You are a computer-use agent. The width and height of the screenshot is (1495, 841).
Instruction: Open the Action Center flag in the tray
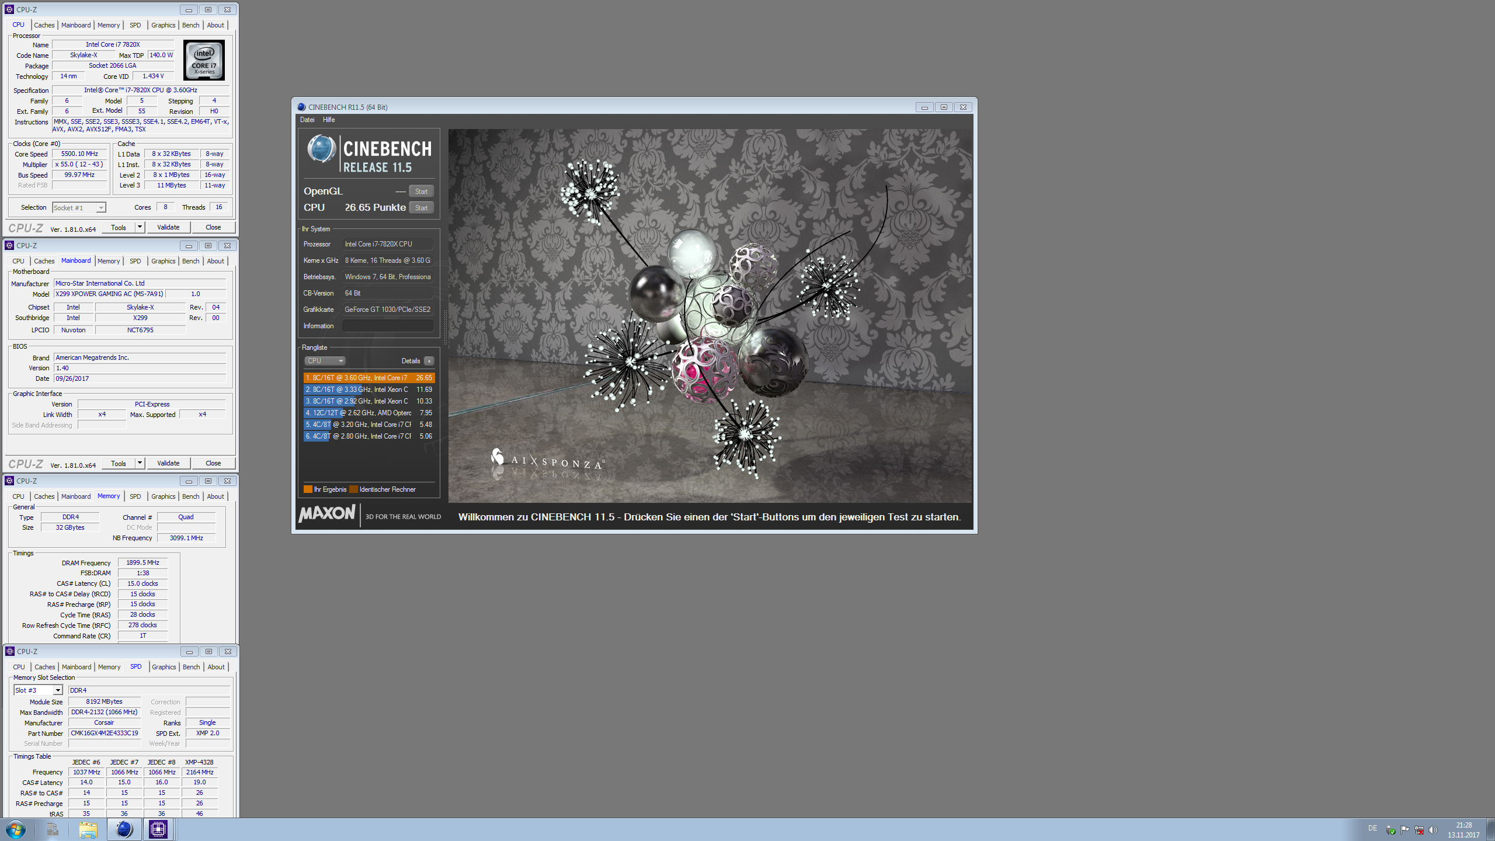(x=1405, y=830)
